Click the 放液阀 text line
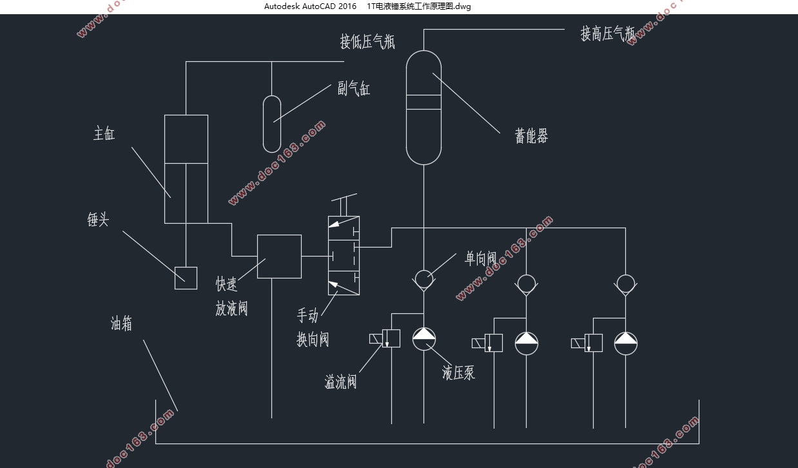Image resolution: width=798 pixels, height=468 pixels. coord(231,308)
